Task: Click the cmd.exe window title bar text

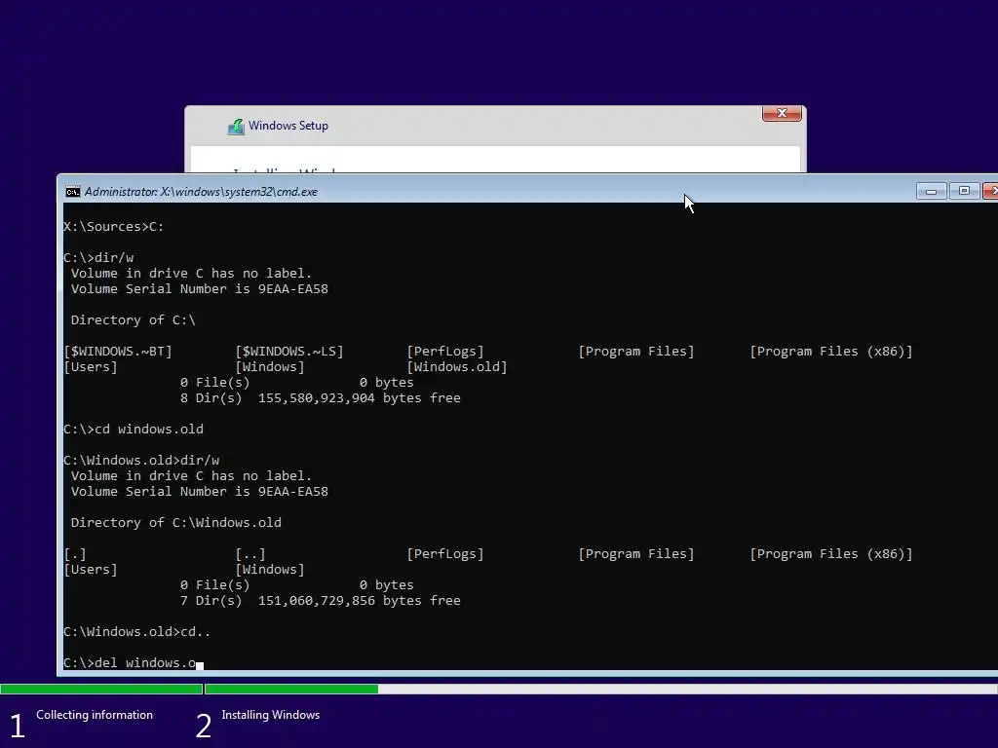Action: click(x=201, y=192)
